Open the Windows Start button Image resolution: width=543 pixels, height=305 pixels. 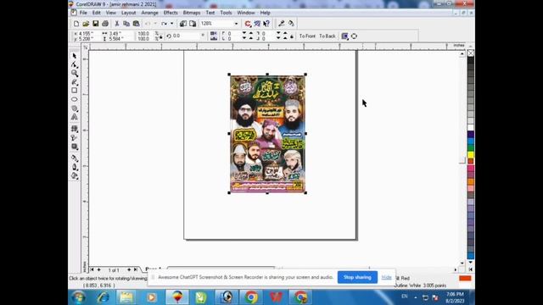click(x=79, y=297)
